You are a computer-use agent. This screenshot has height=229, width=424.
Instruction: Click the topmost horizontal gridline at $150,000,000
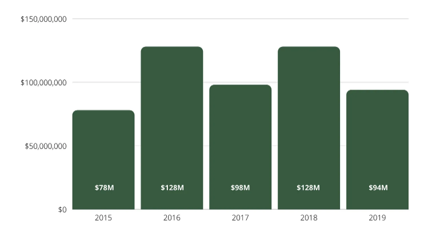[240, 19]
